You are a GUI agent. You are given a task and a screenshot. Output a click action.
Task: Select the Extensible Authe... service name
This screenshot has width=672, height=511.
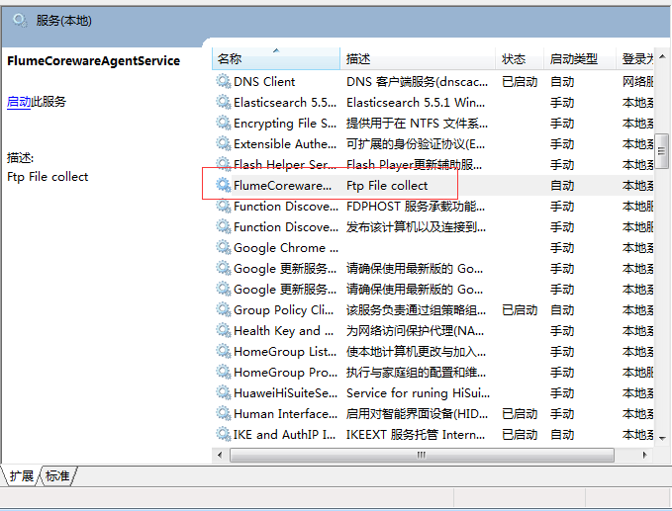tap(285, 143)
